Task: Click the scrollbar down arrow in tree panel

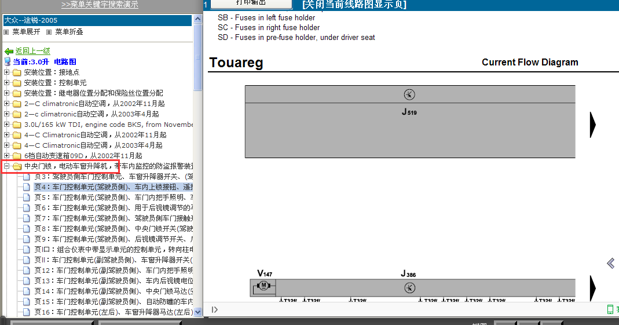Action: [198, 312]
